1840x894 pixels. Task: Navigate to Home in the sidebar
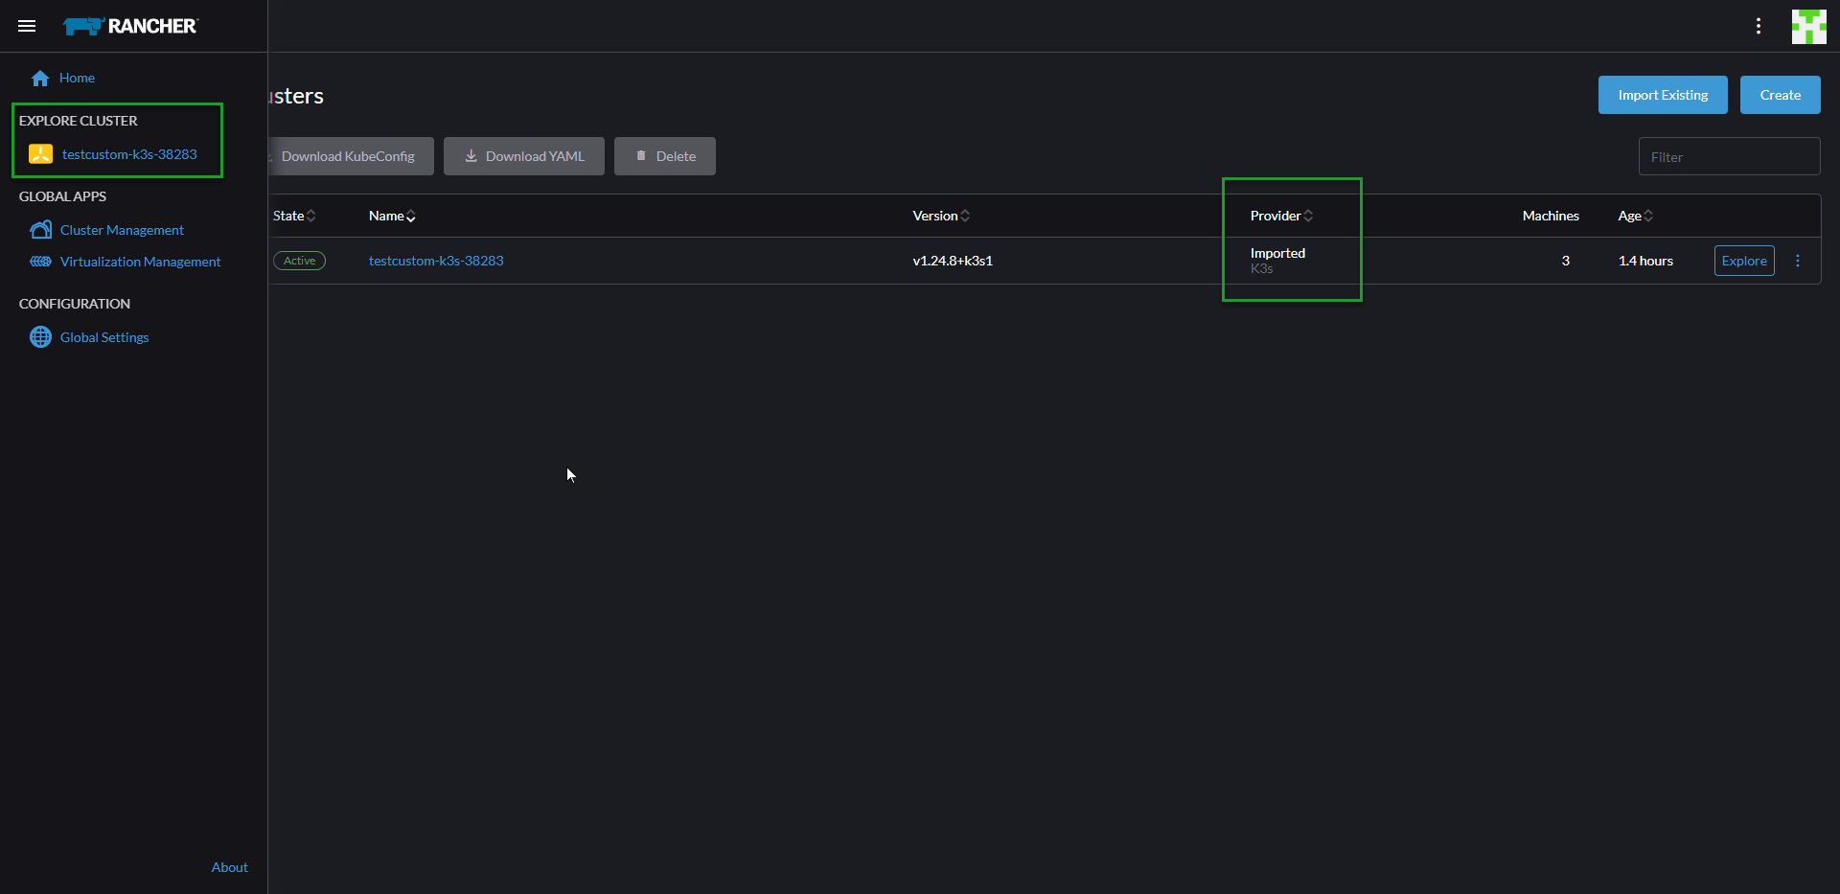[x=75, y=78]
